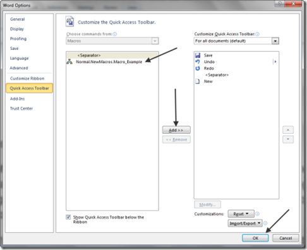This screenshot has height=250, width=307.
Task: Click the info icon next to Reset
Action: pos(257,214)
